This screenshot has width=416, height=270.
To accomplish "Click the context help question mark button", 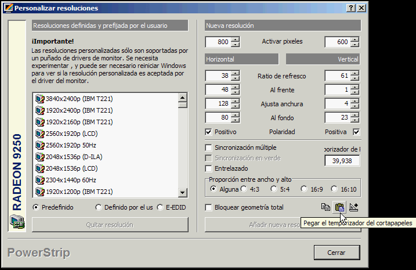I will click(x=351, y=8).
